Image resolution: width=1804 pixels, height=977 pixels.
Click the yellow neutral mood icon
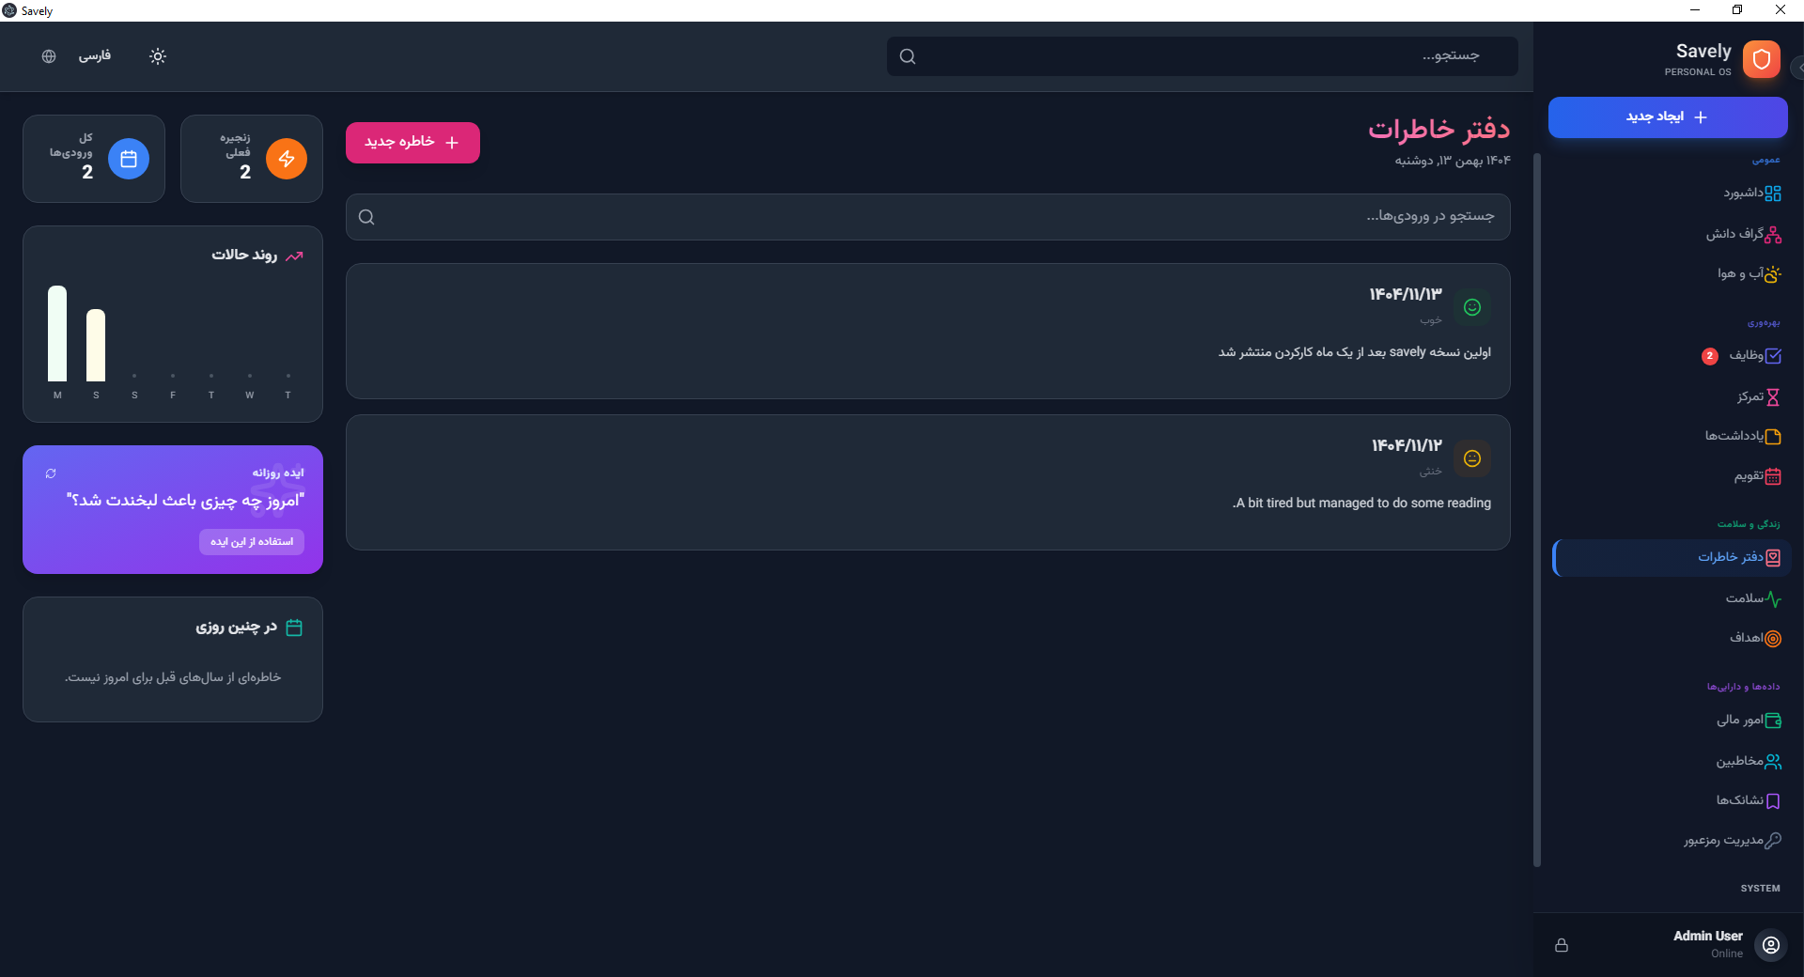point(1472,458)
